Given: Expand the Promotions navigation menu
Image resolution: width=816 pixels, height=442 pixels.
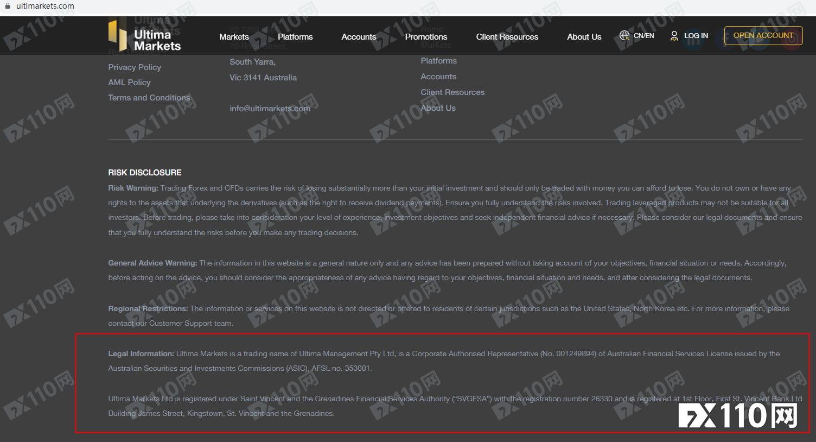Looking at the screenshot, I should [426, 37].
